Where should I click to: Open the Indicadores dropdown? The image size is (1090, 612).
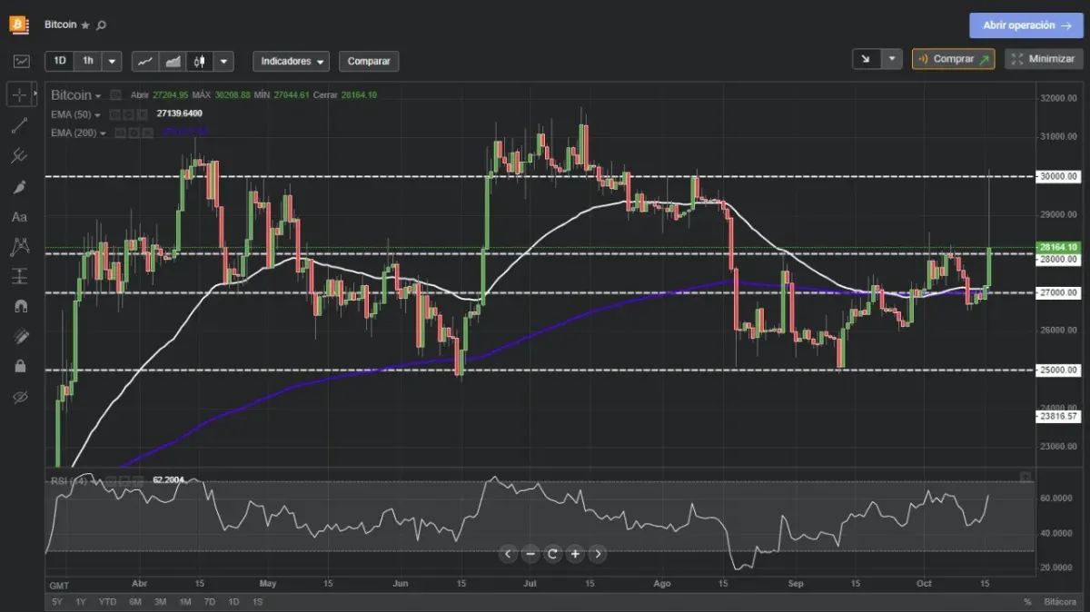pyautogui.click(x=291, y=62)
